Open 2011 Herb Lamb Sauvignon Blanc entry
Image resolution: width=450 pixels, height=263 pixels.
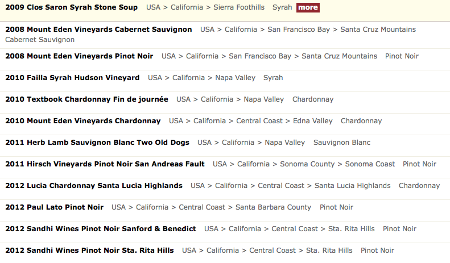[x=97, y=143]
